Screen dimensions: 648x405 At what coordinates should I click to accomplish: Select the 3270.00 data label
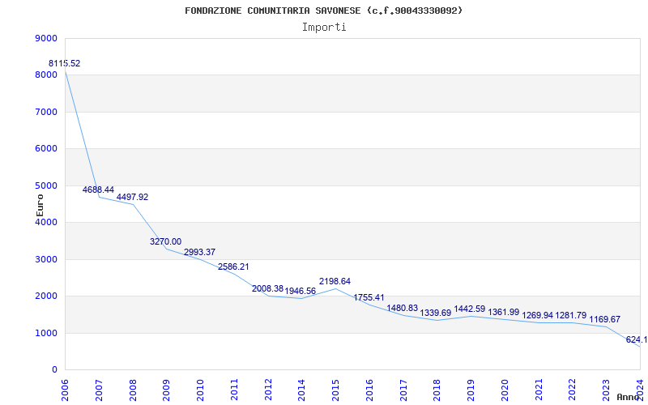click(166, 241)
